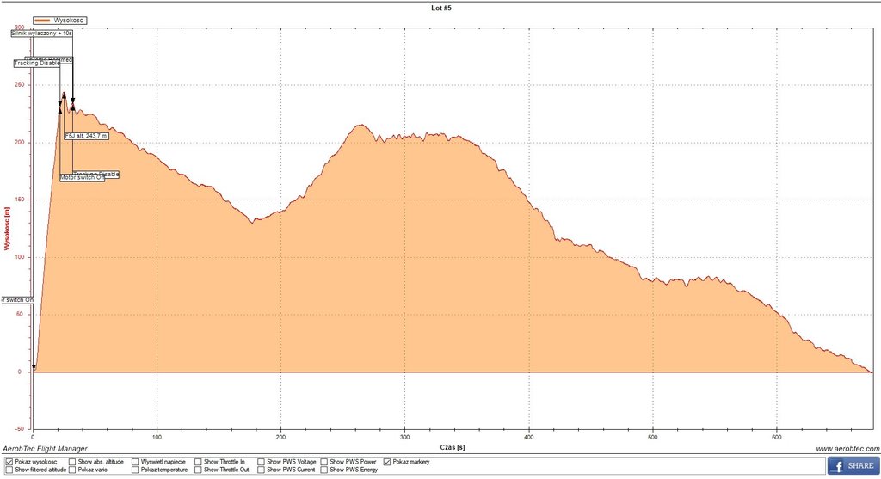The height and width of the screenshot is (479, 881).
Task: Click the Wysokosc legend entry
Action: pos(60,19)
